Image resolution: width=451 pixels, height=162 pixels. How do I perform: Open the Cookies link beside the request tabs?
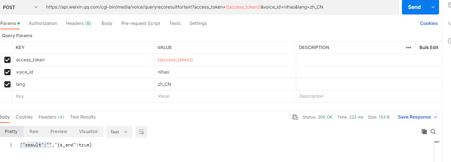tap(429, 23)
